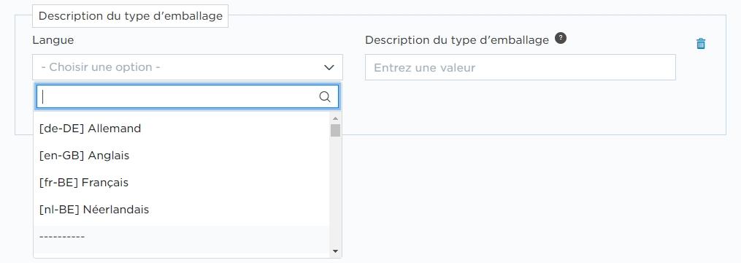Viewport: 741px width, 263px height.
Task: Click the scrollbar down arrow in the language list
Action: pos(336,251)
